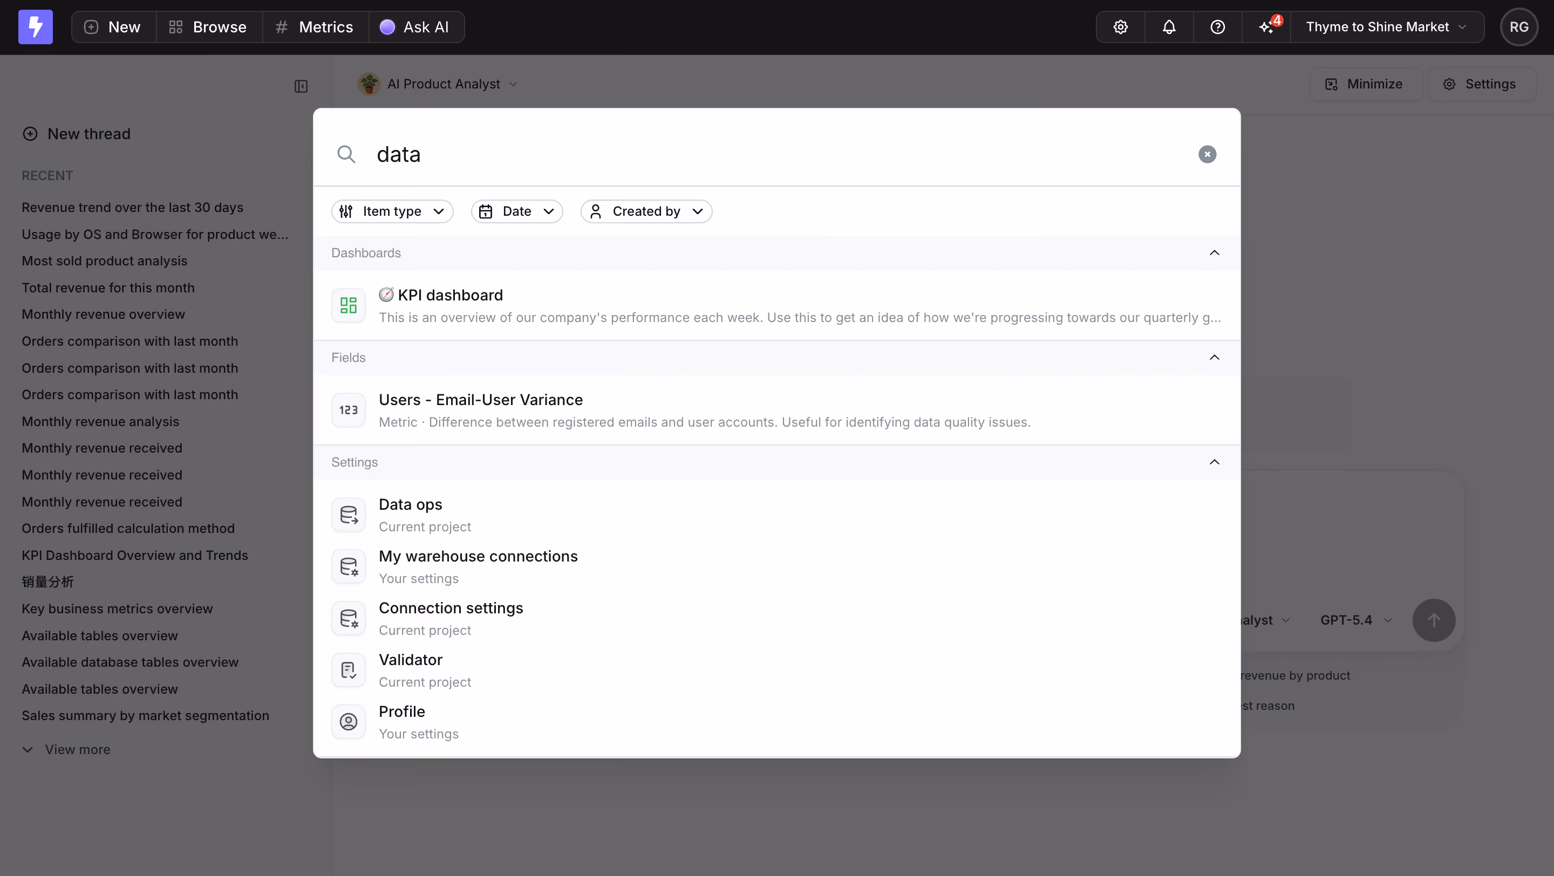
Task: Click the My warehouse connections icon
Action: point(348,567)
